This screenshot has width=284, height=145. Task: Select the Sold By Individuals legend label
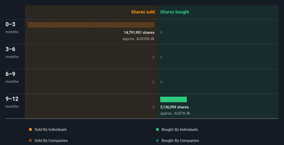pyautogui.click(x=51, y=129)
